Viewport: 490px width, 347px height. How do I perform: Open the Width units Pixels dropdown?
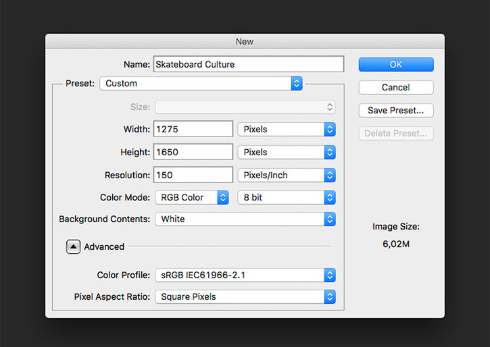pos(287,129)
